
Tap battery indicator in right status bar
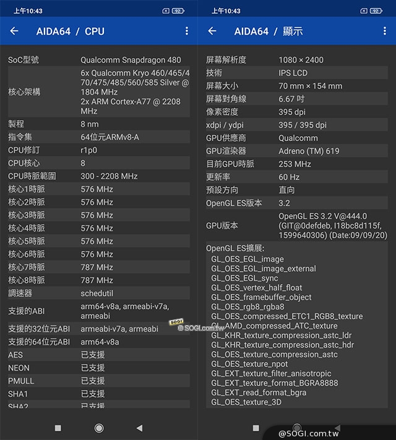[376, 11]
